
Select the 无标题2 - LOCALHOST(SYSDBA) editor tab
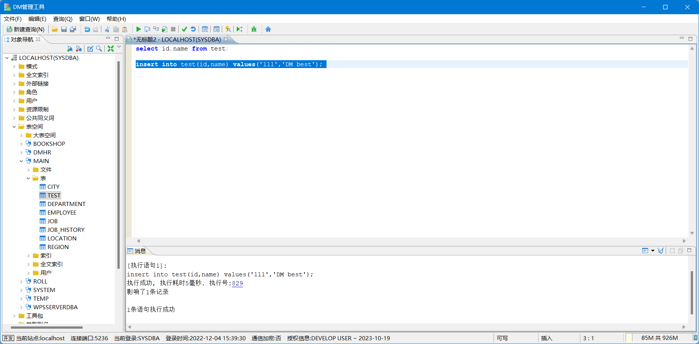point(177,39)
